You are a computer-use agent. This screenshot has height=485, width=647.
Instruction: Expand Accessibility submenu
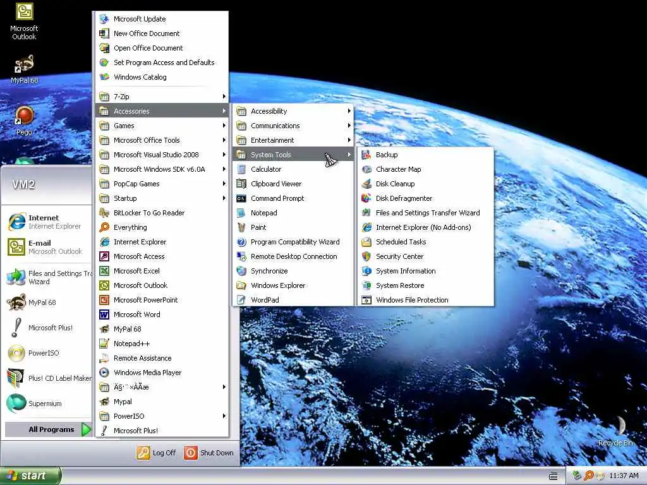click(293, 111)
